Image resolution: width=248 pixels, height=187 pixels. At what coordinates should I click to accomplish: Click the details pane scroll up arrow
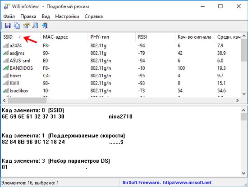tap(244, 110)
